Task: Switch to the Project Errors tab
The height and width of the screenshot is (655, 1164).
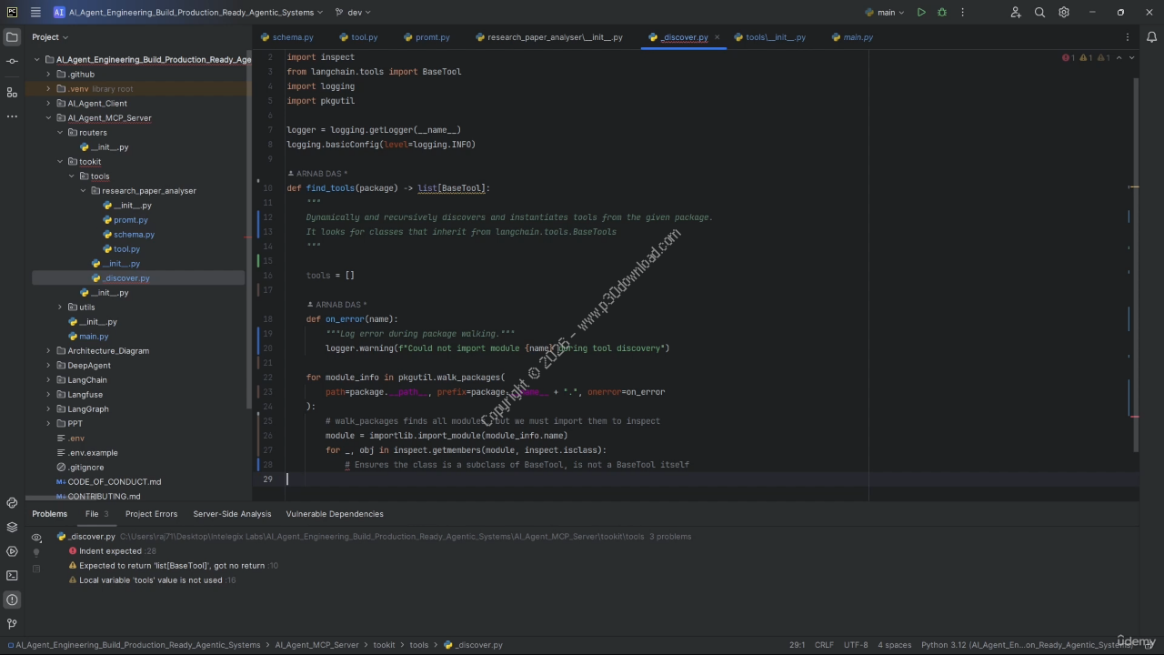Action: [x=151, y=514]
